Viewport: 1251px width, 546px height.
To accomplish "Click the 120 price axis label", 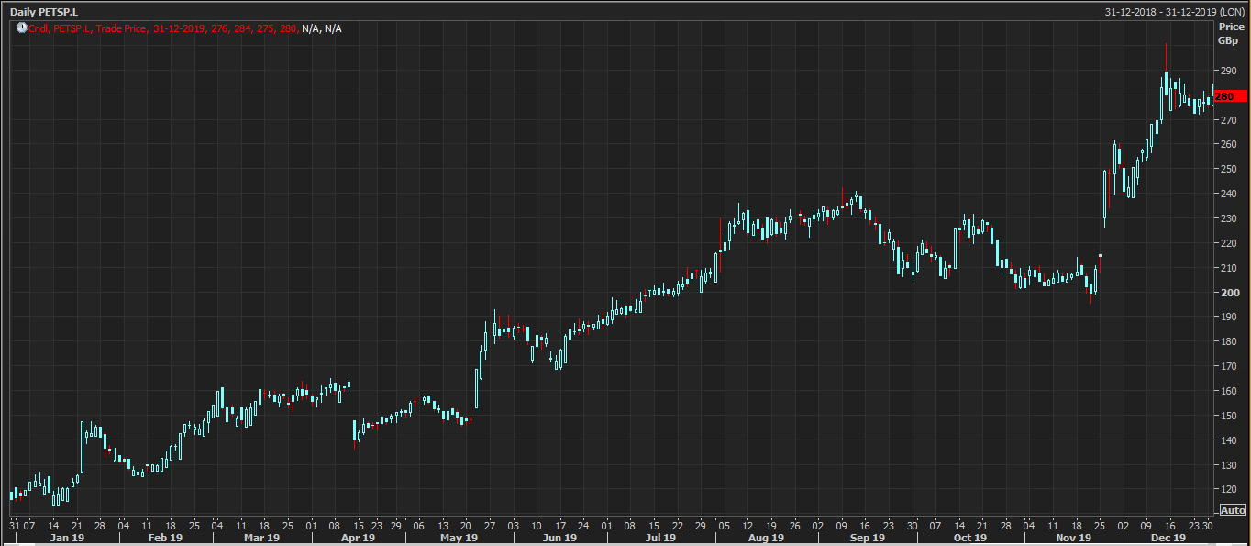I will point(1229,489).
